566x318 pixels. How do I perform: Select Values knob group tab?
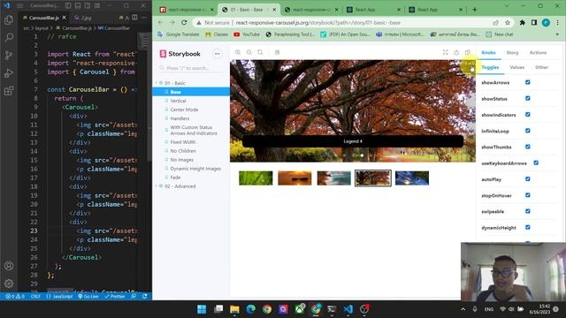(516, 67)
